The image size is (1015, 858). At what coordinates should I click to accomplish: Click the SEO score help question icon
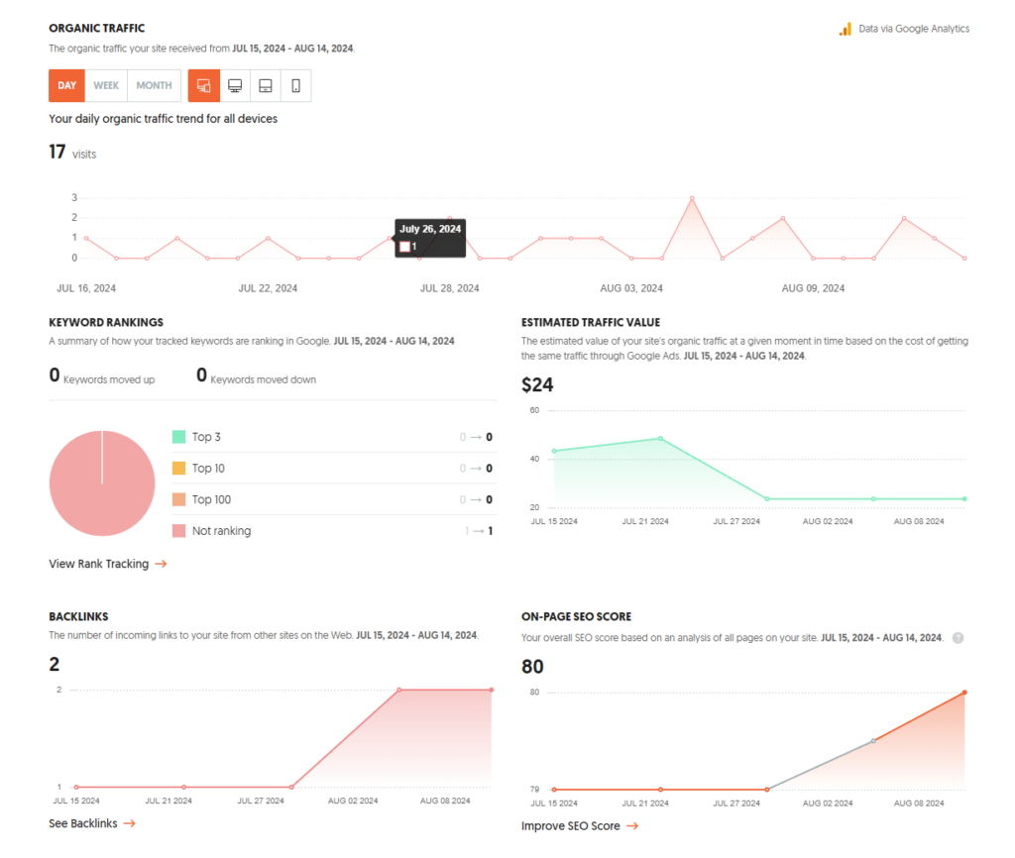pos(958,637)
